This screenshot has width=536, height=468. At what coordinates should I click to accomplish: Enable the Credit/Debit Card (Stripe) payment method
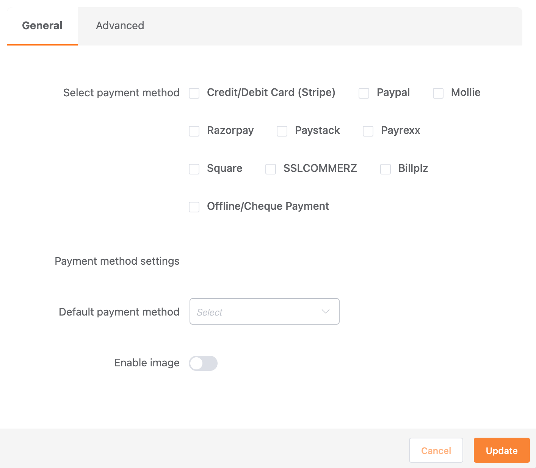(x=194, y=93)
